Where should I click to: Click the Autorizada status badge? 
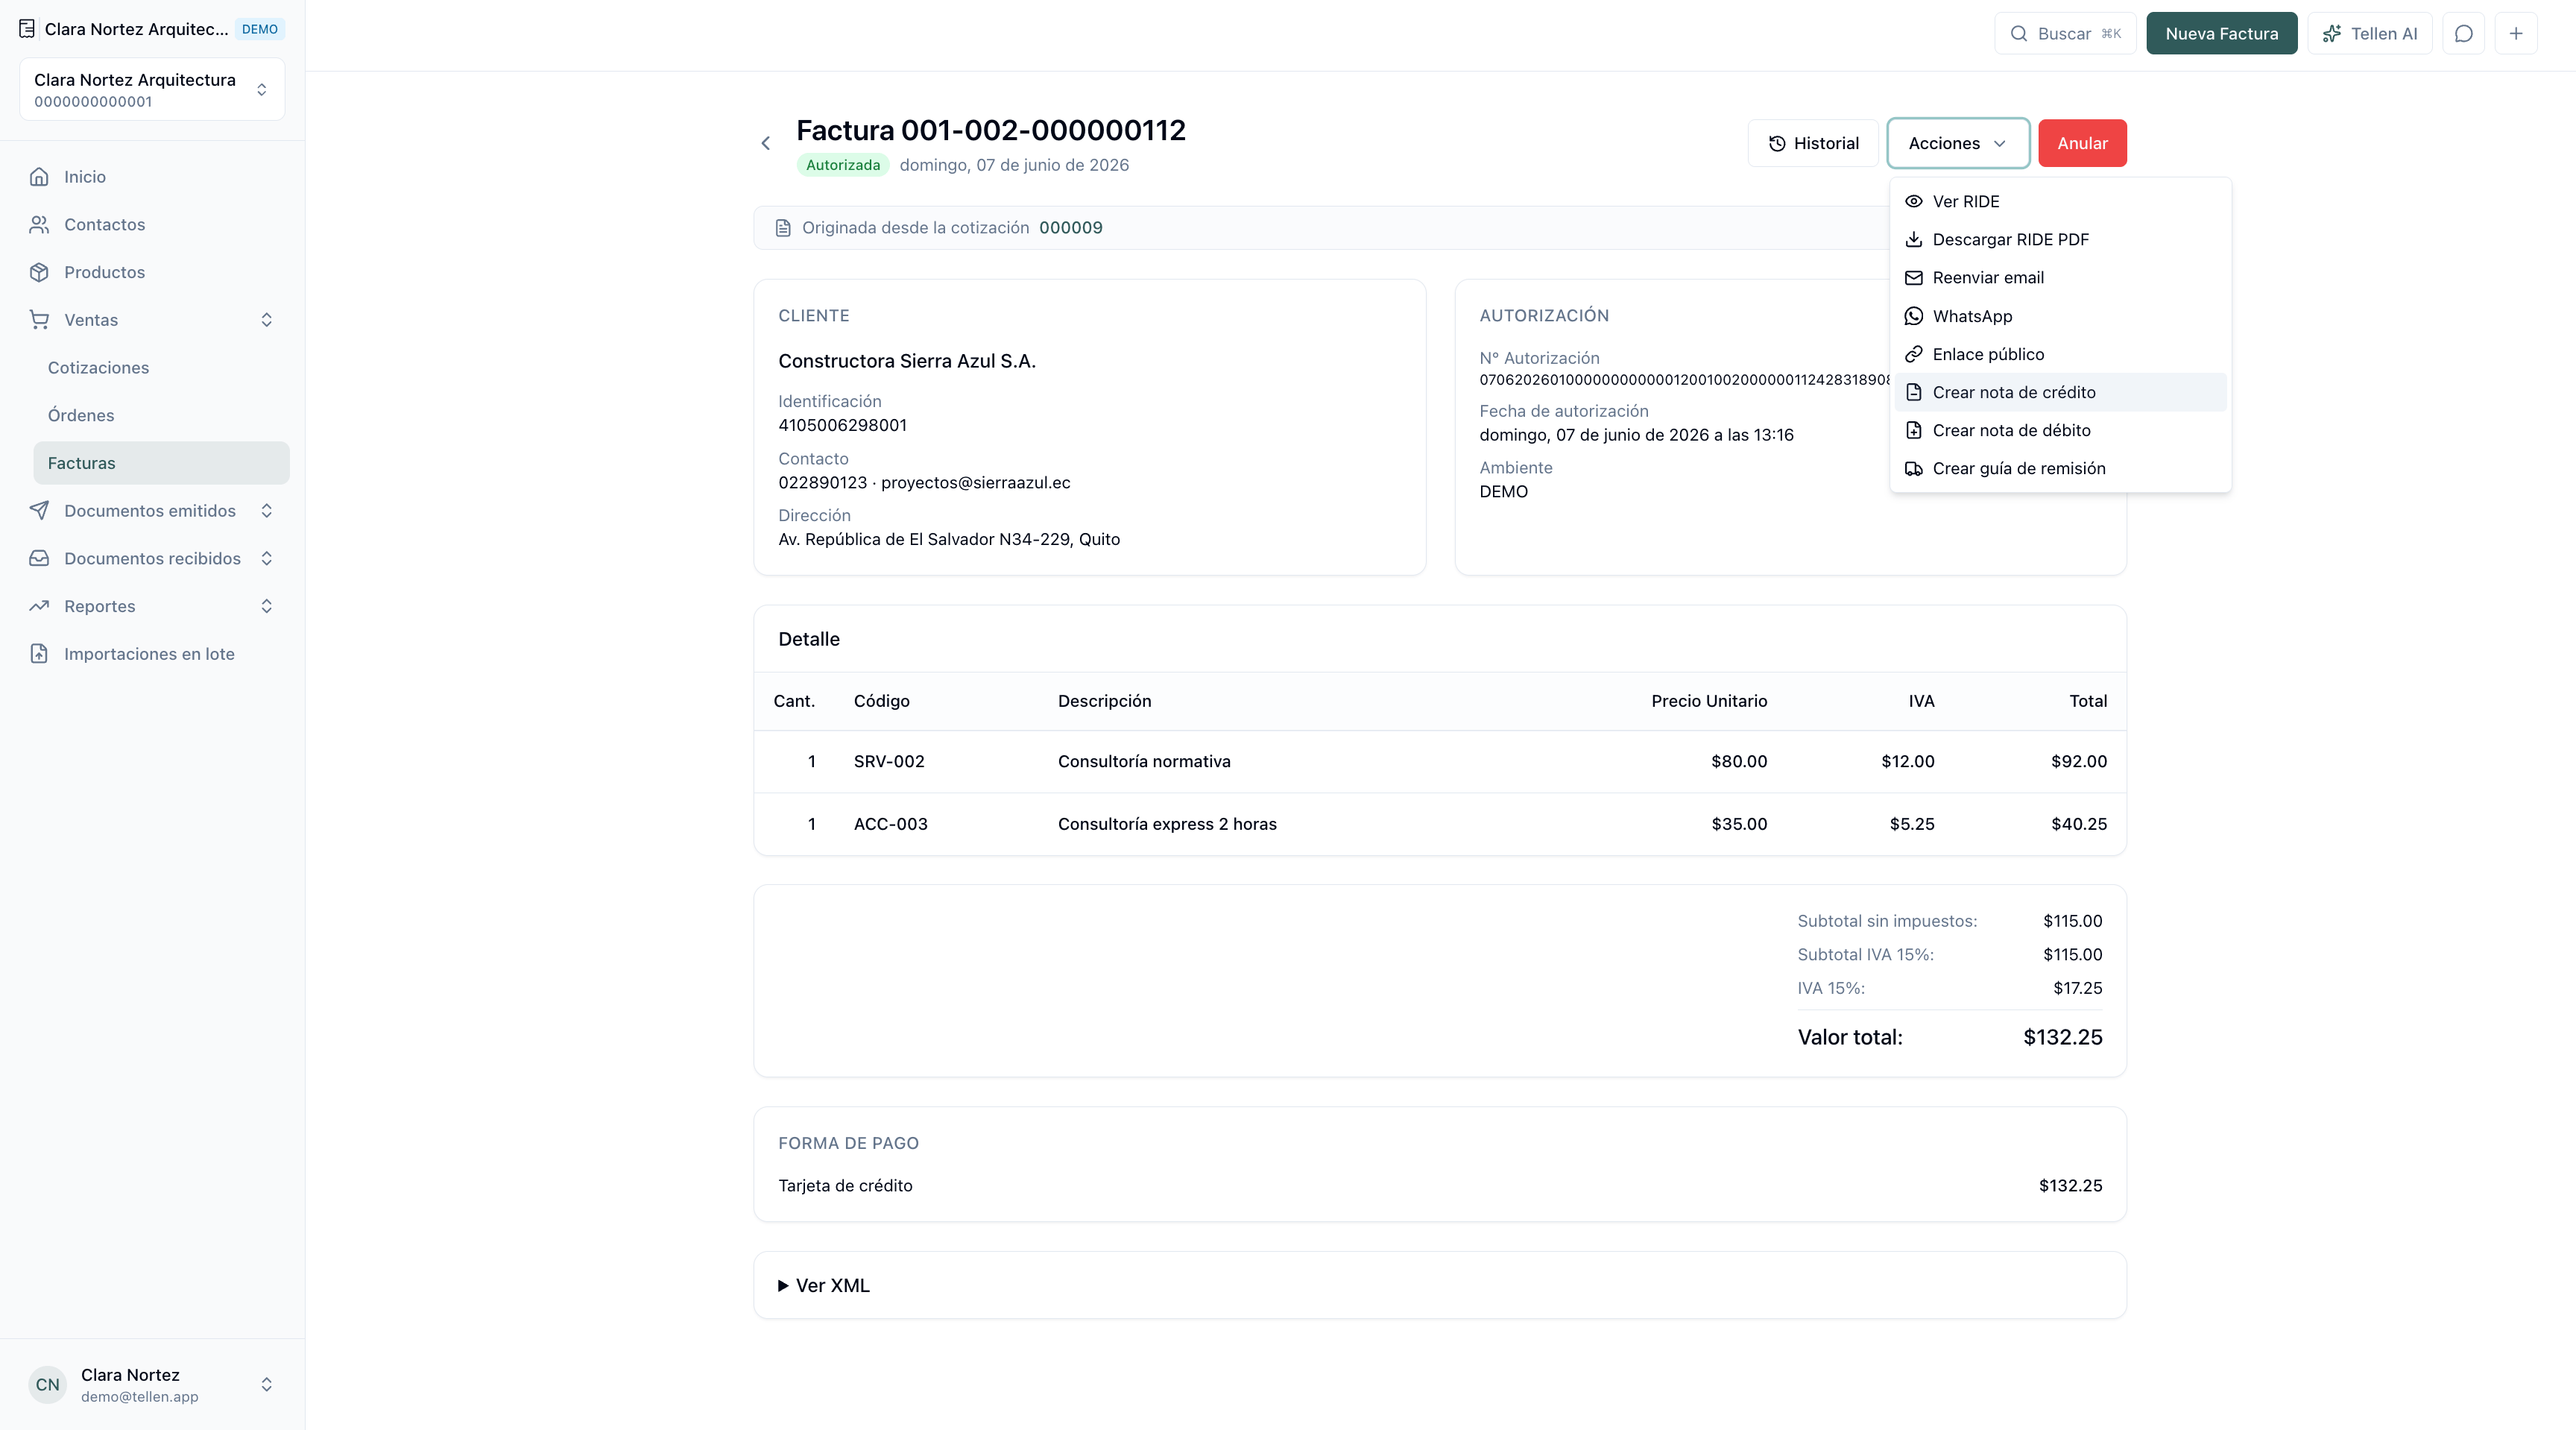843,165
